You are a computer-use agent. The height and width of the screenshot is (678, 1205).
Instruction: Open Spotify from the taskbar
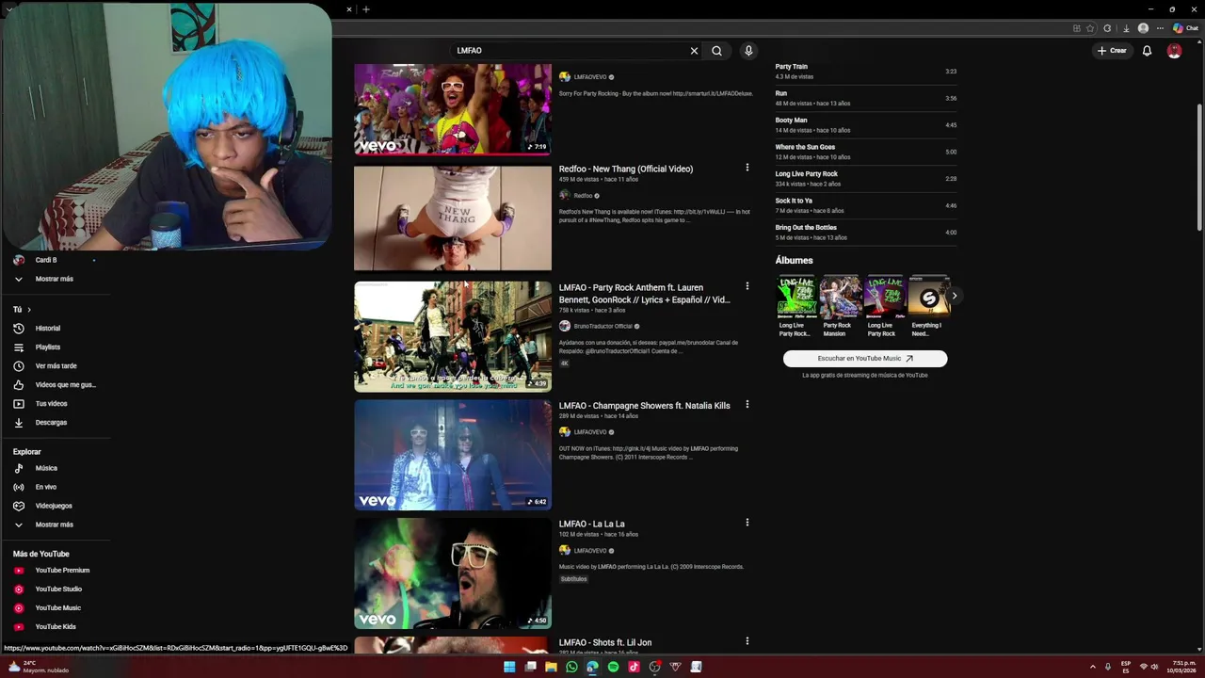(613, 667)
